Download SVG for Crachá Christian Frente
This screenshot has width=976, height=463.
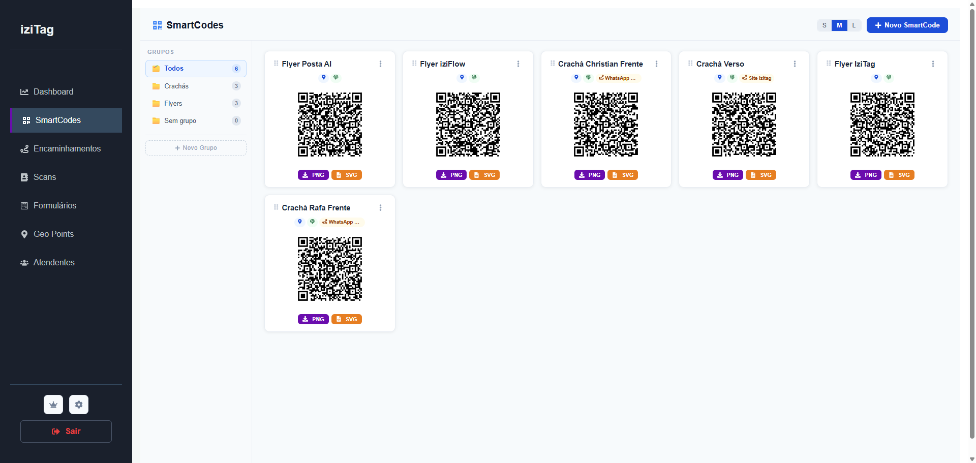pyautogui.click(x=623, y=175)
